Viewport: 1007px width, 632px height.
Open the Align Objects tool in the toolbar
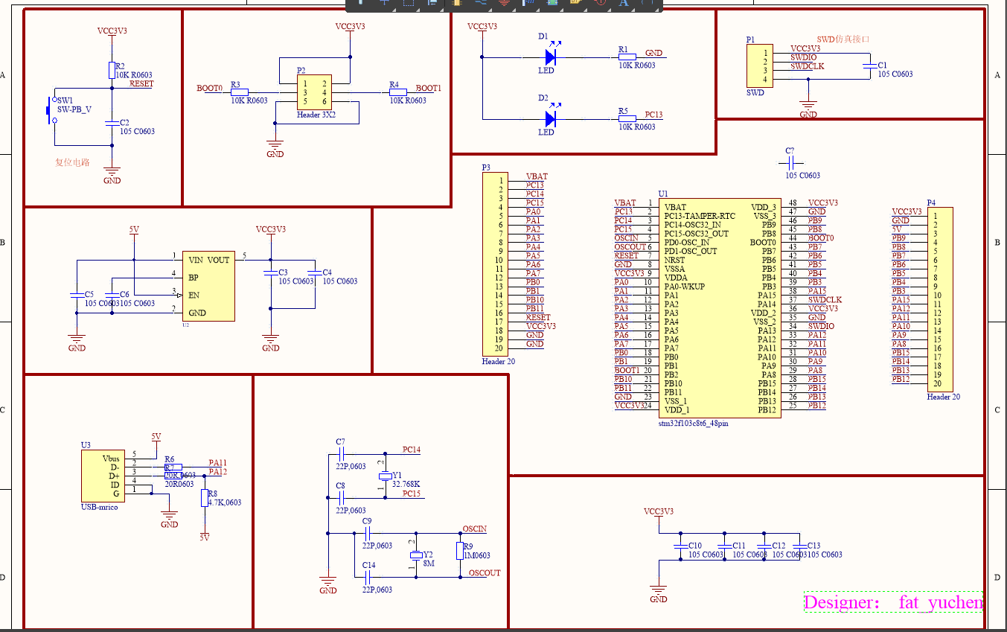click(x=432, y=3)
